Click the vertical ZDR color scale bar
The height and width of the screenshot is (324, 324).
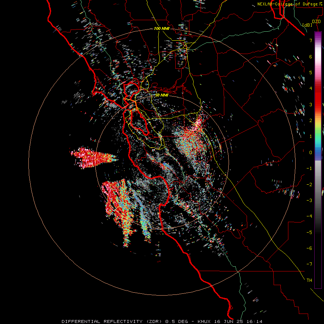(318, 160)
